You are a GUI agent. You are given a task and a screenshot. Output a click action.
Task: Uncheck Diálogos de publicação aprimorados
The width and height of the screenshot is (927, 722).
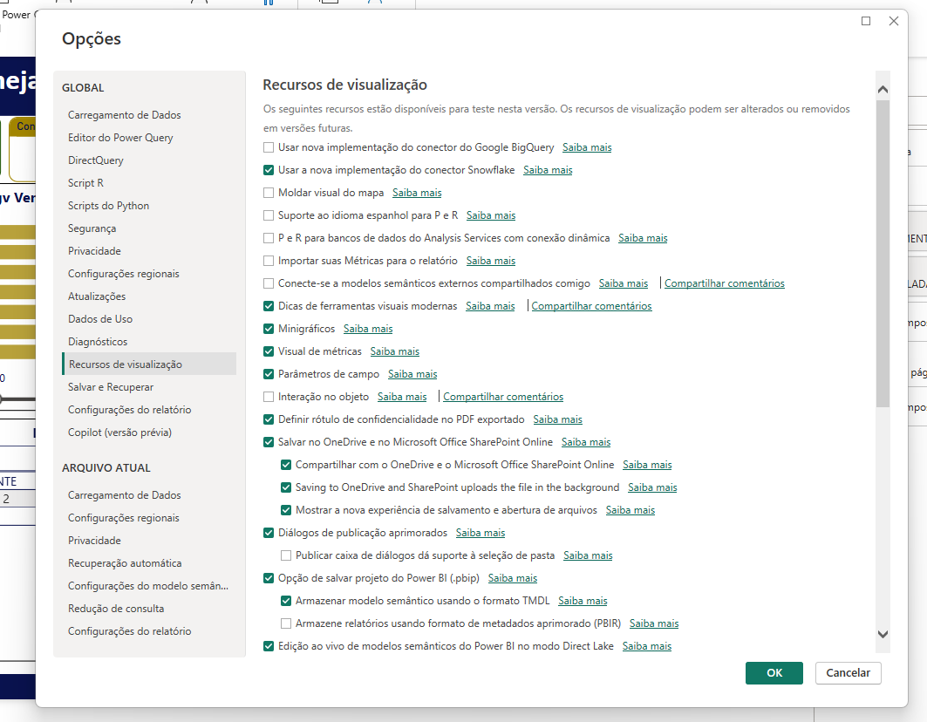[x=269, y=533]
